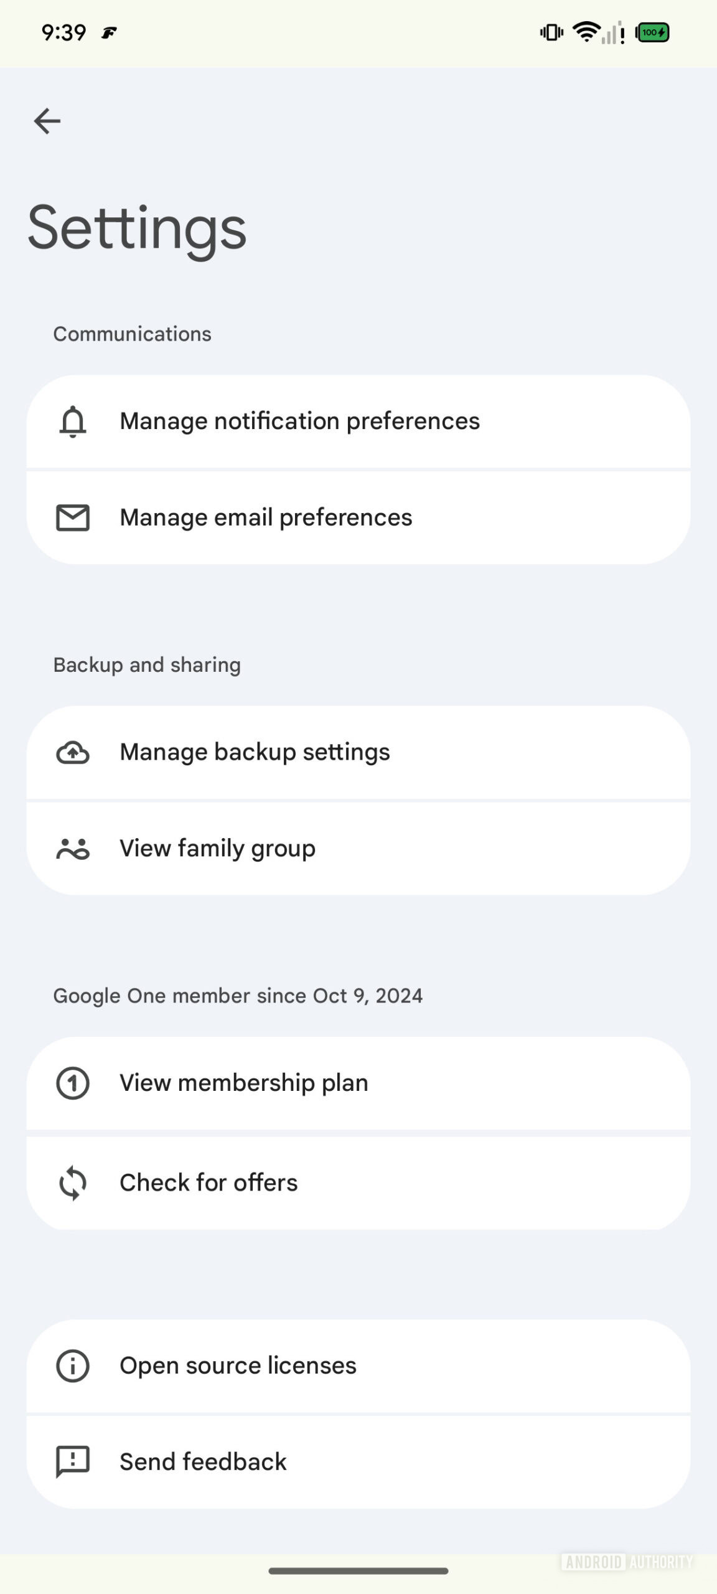This screenshot has width=717, height=1594.
Task: Open Manage backup settings
Action: pos(358,753)
